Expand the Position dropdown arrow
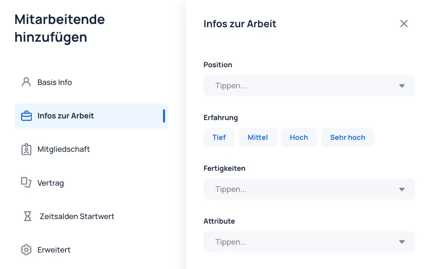430x269 pixels. tap(402, 86)
